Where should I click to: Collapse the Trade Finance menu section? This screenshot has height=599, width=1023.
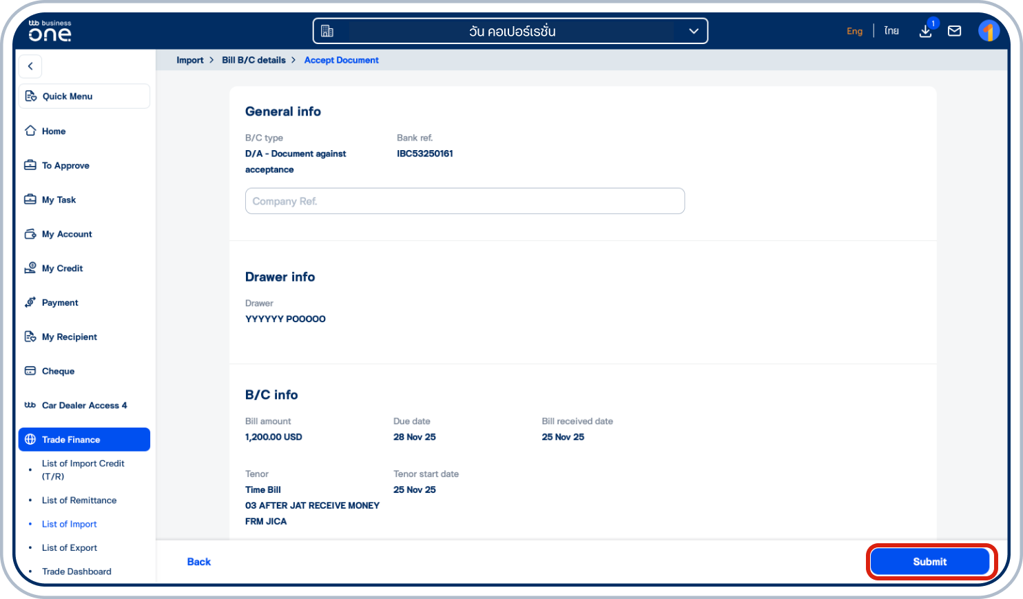click(84, 439)
